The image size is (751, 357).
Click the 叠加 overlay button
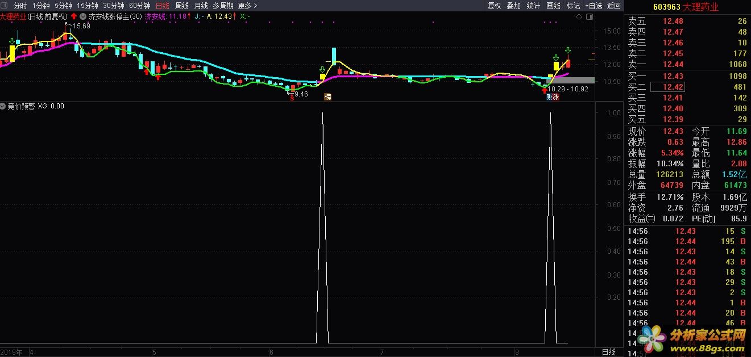(513, 6)
